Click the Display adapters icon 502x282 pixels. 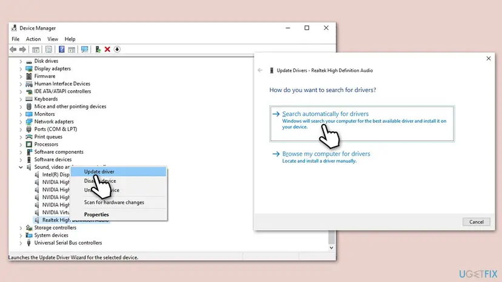tap(29, 69)
